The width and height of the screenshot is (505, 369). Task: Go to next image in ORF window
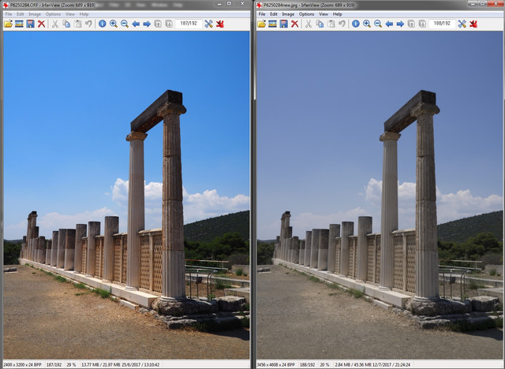147,24
